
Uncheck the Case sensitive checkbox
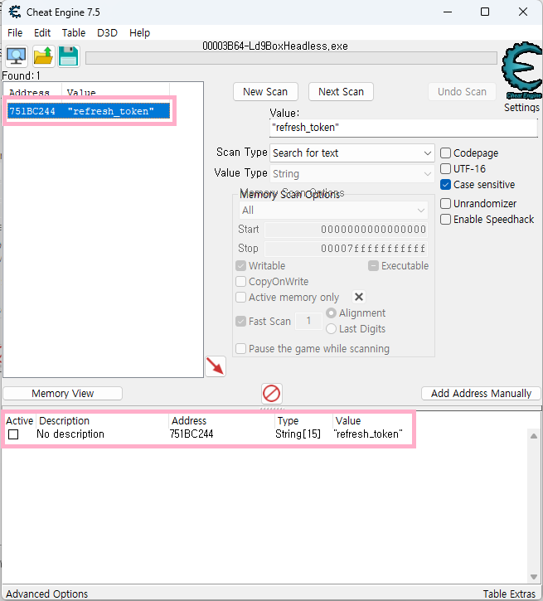(445, 184)
